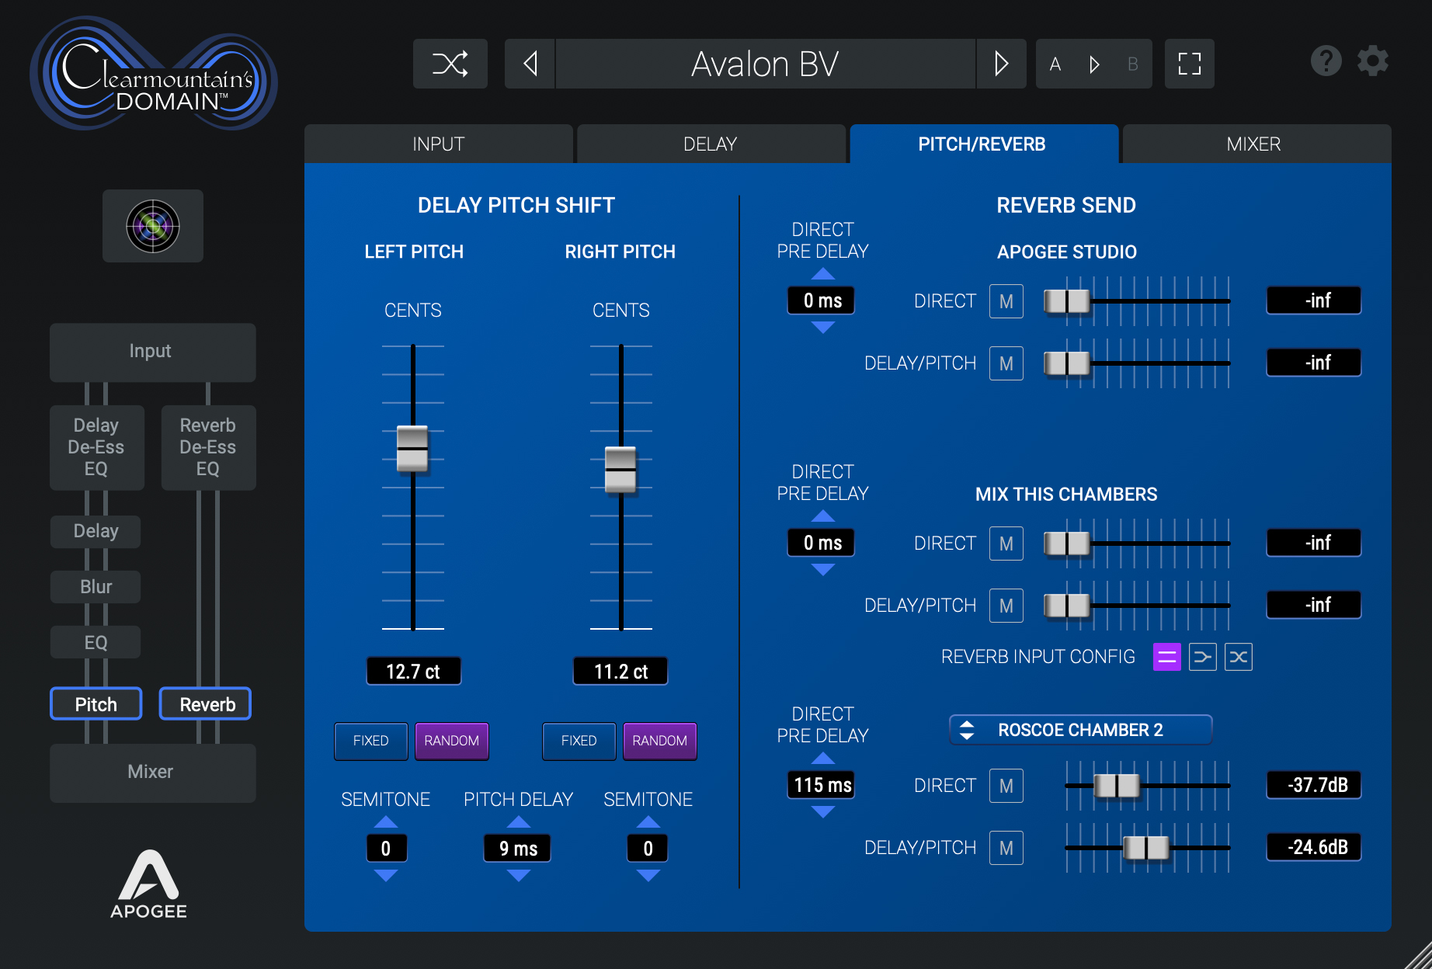
Task: Mute the Roscoe Chamber 2 DELAY/PITCH send
Action: (1006, 847)
